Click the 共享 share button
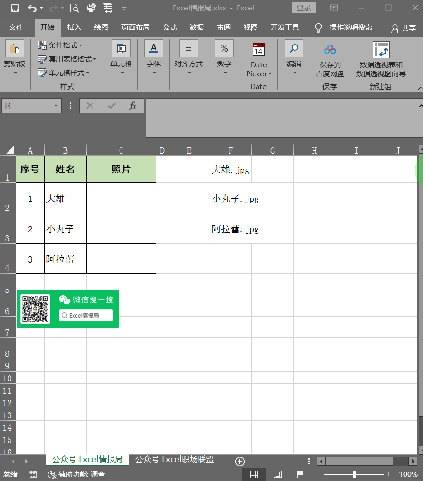The width and height of the screenshot is (423, 481). tap(404, 28)
